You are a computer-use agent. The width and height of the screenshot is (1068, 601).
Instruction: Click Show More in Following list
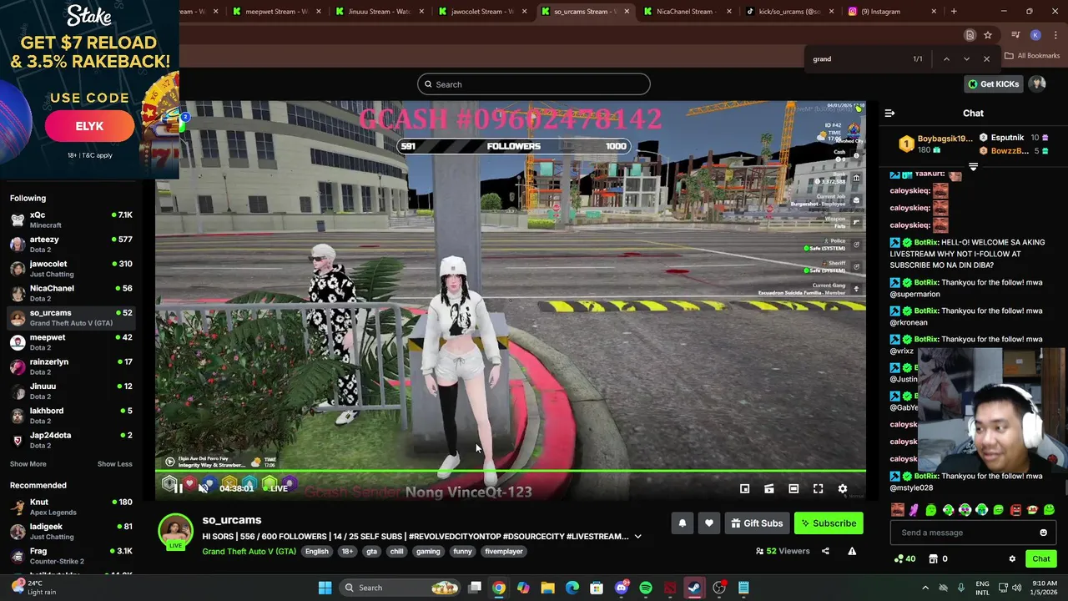click(x=28, y=464)
